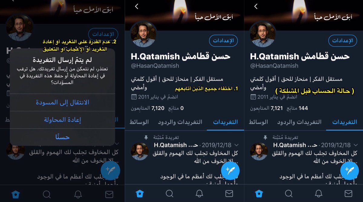Switch to "الوسائط" tab on 144-following profile

(258, 122)
